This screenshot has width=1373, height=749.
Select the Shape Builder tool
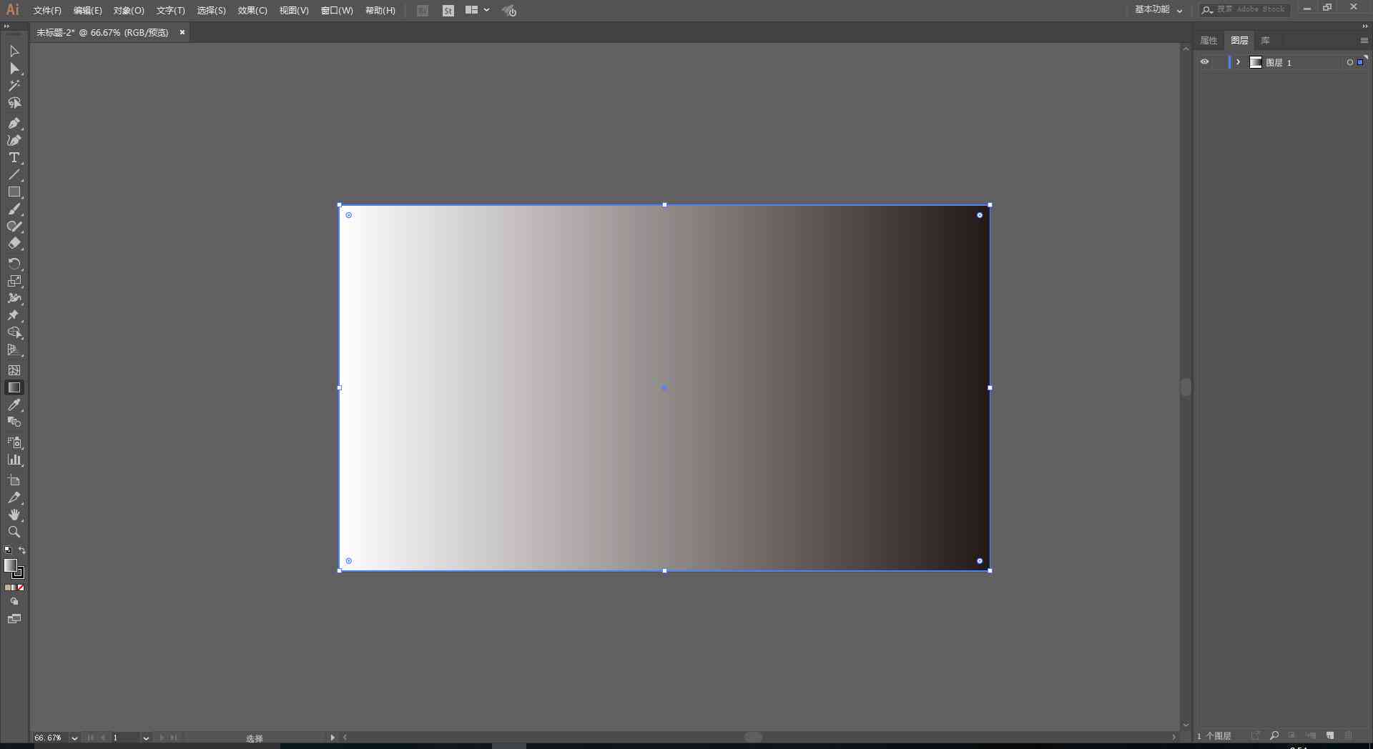click(14, 332)
